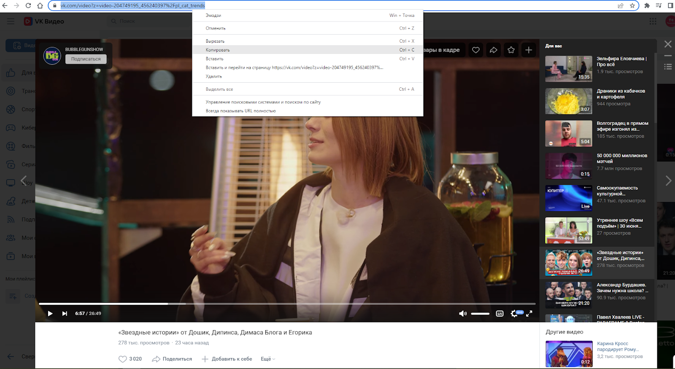The height and width of the screenshot is (369, 675).
Task: Skip to next video in player
Action: pos(65,313)
